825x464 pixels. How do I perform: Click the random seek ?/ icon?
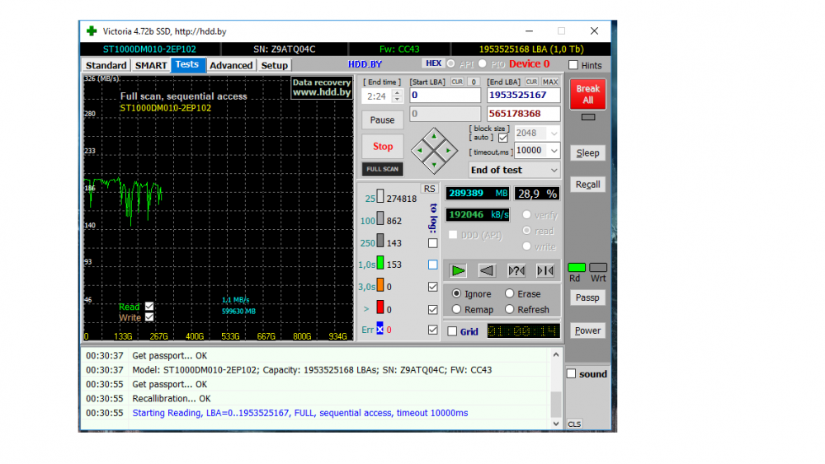[516, 270]
